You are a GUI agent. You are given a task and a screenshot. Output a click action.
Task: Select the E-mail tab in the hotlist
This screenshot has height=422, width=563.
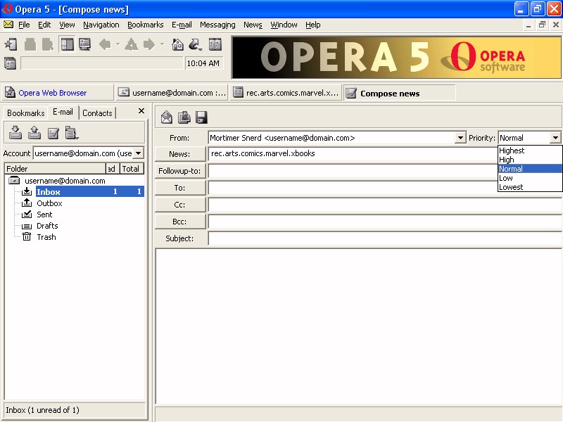coord(63,112)
